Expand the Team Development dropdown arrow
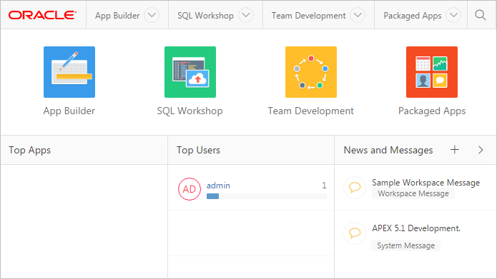Viewport: 497px width, 279px height. pyautogui.click(x=358, y=15)
